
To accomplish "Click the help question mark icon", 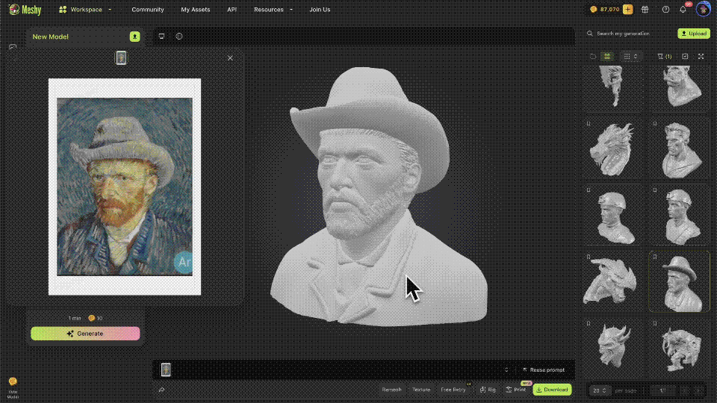I will click(665, 10).
